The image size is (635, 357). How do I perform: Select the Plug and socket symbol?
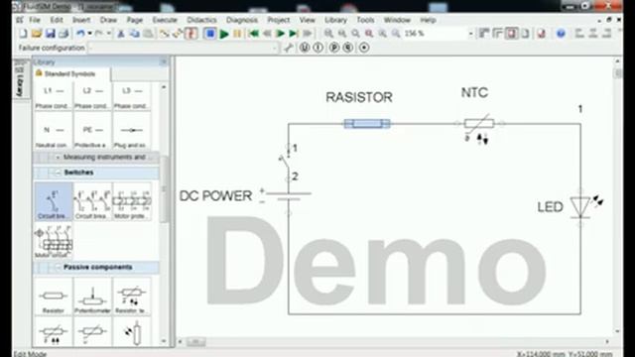coord(131,131)
